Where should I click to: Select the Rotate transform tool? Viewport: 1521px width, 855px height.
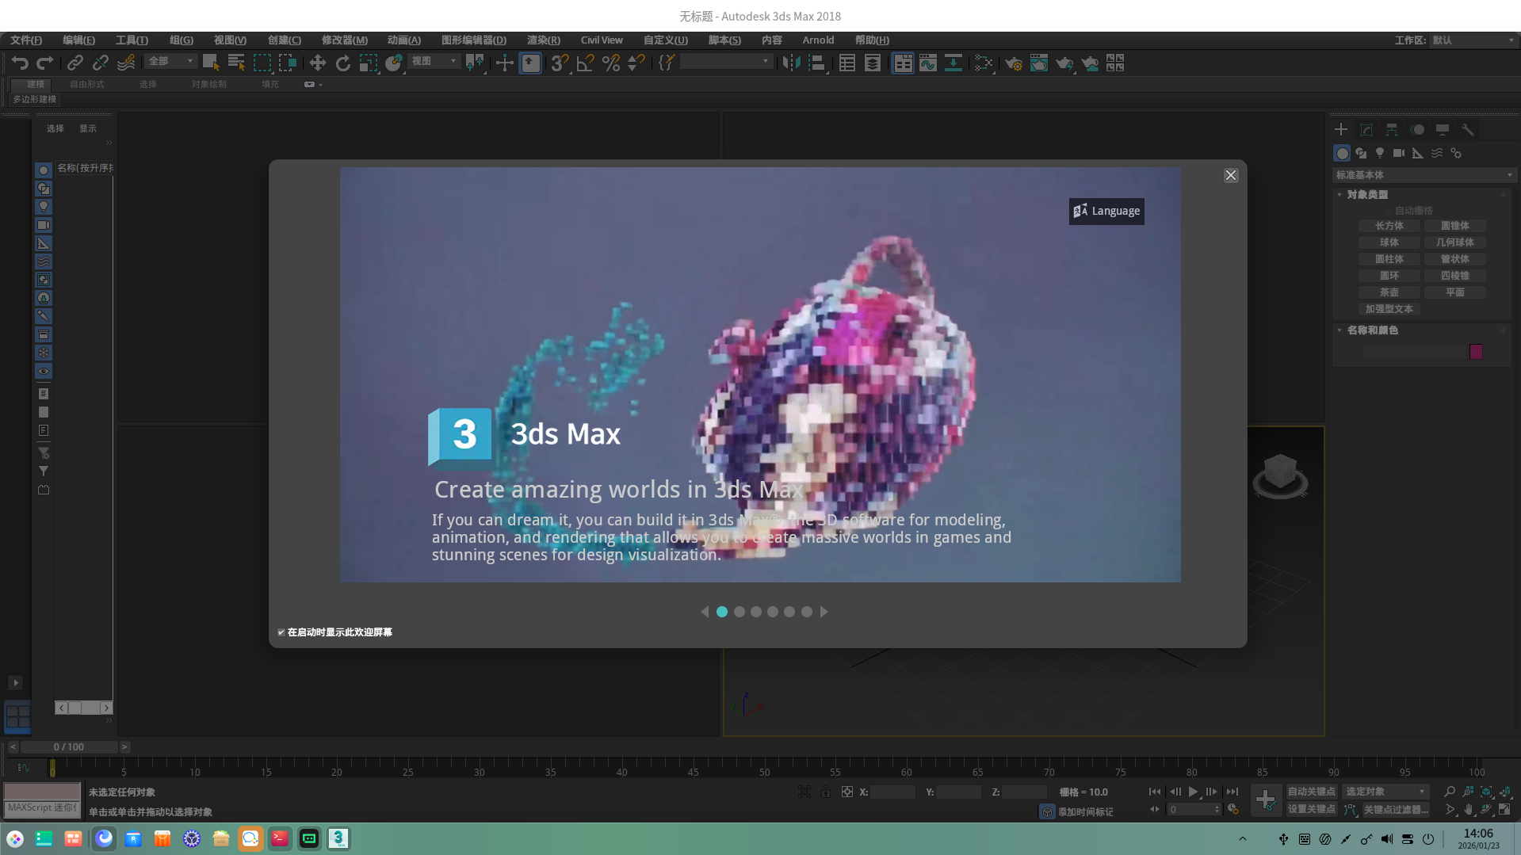point(342,63)
